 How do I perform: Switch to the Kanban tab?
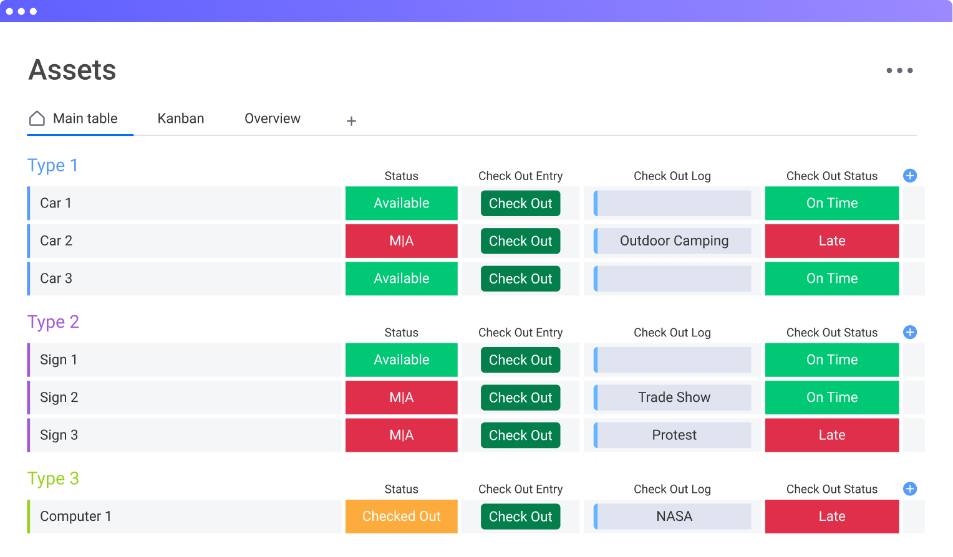(180, 118)
